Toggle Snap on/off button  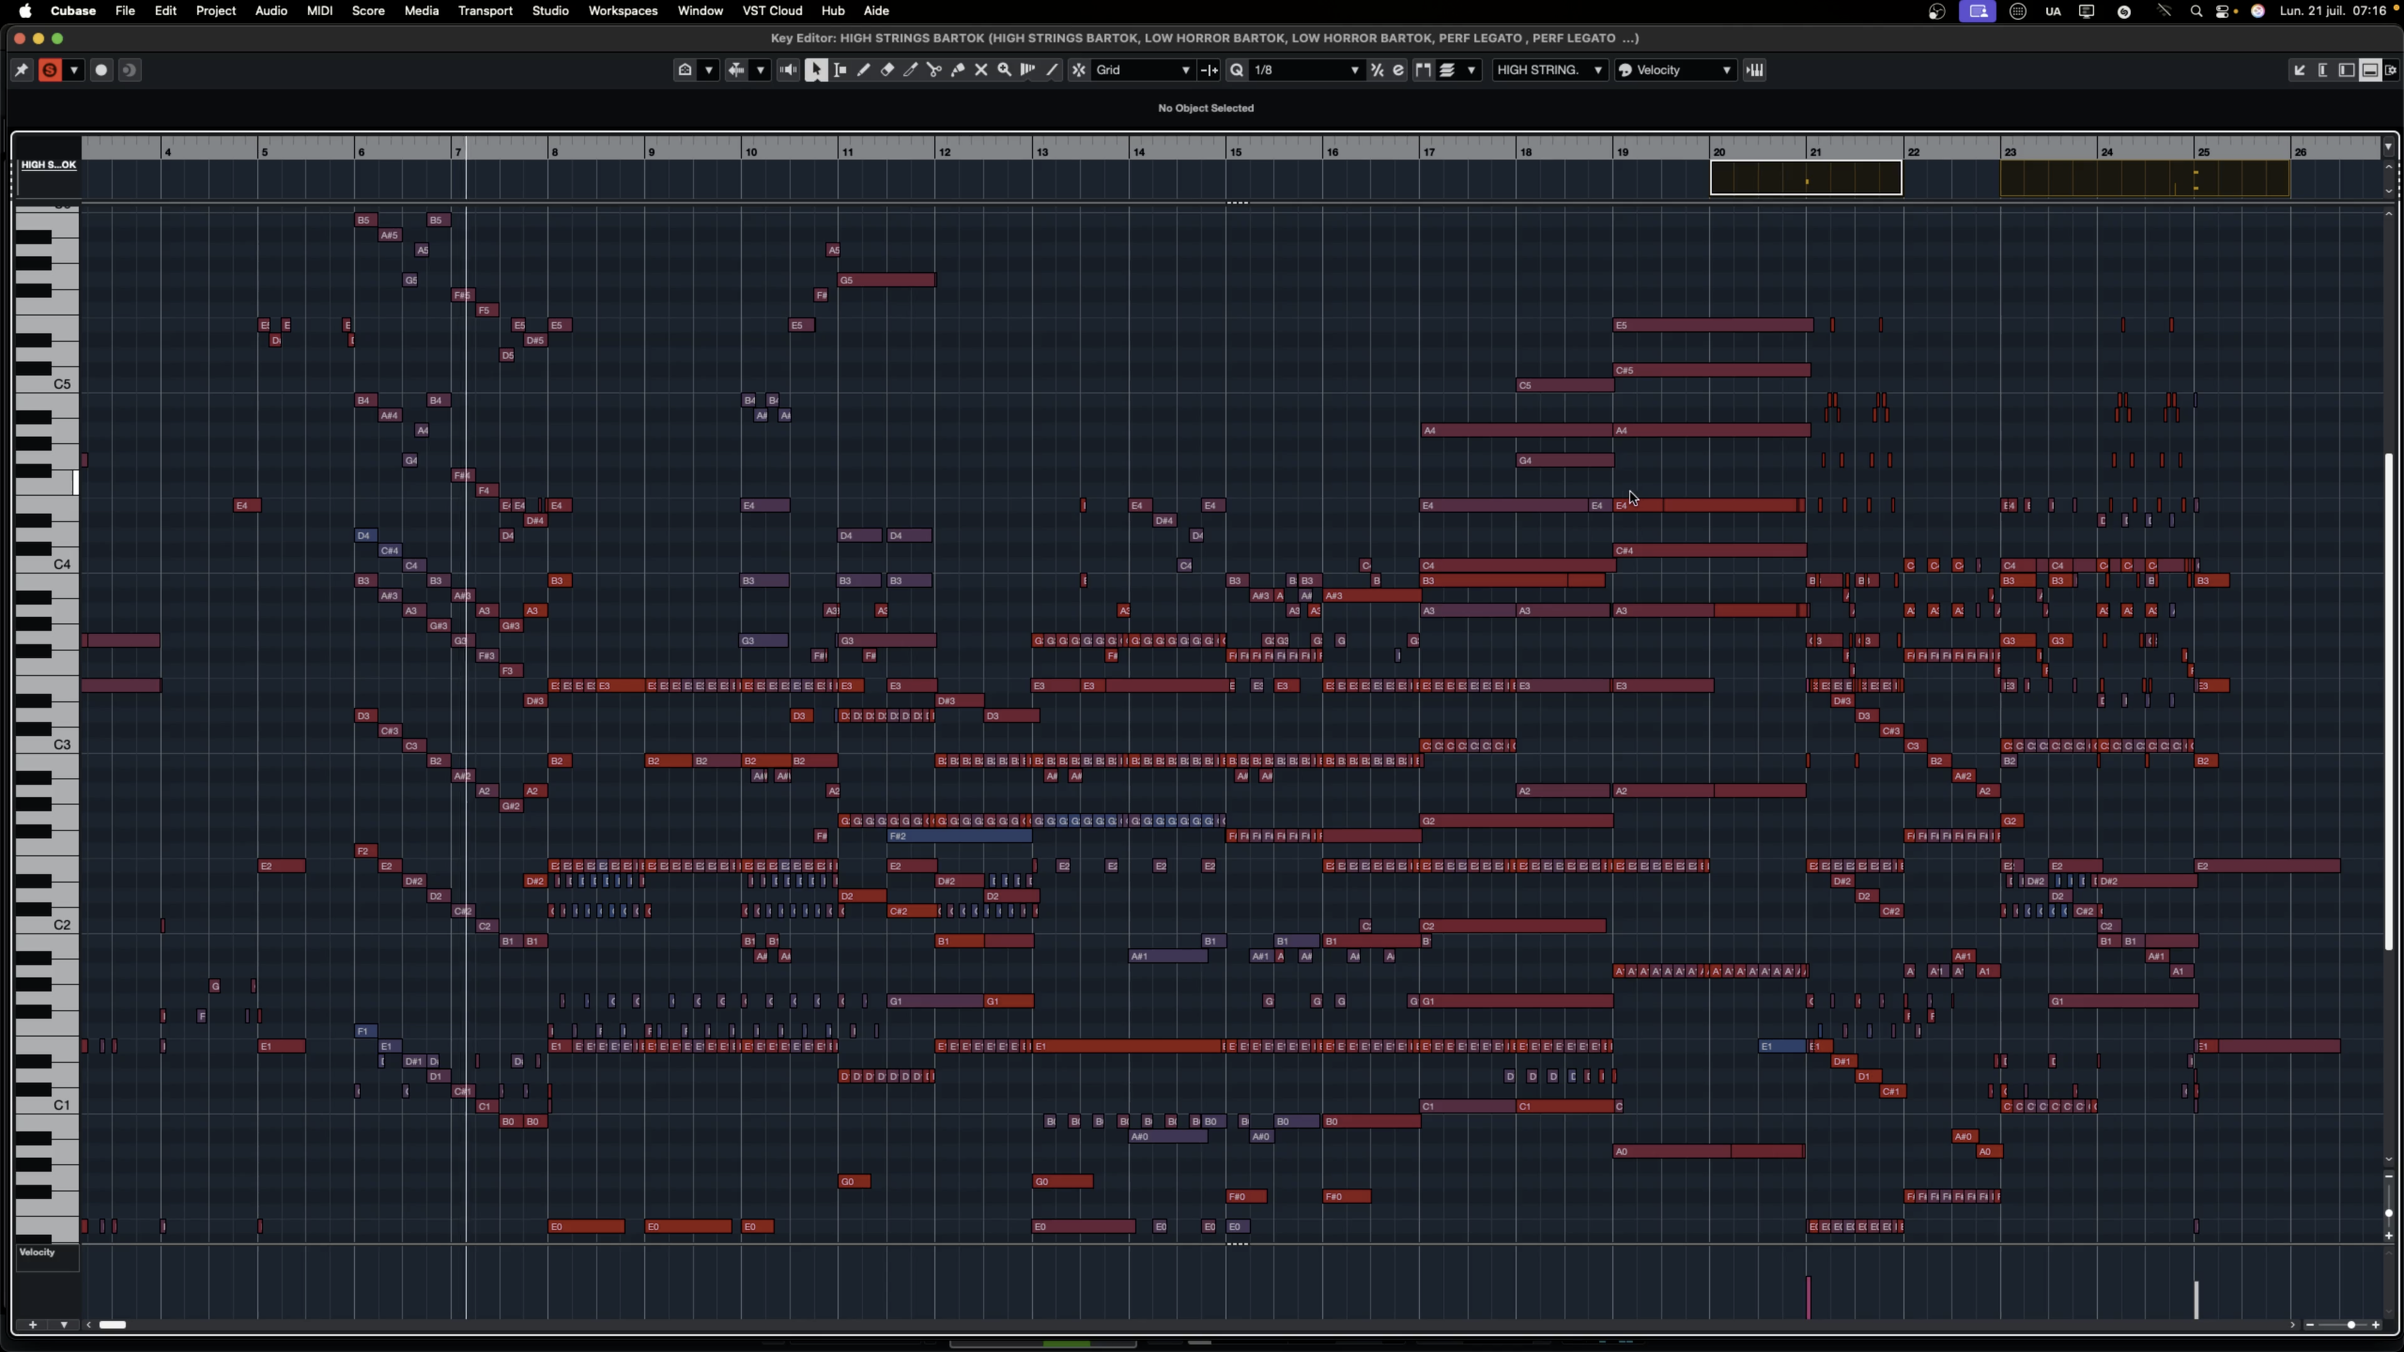(x=1079, y=69)
